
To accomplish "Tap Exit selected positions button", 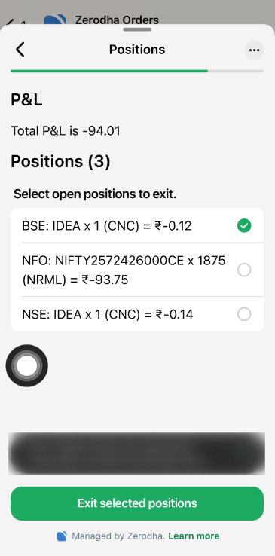I will coord(137,503).
